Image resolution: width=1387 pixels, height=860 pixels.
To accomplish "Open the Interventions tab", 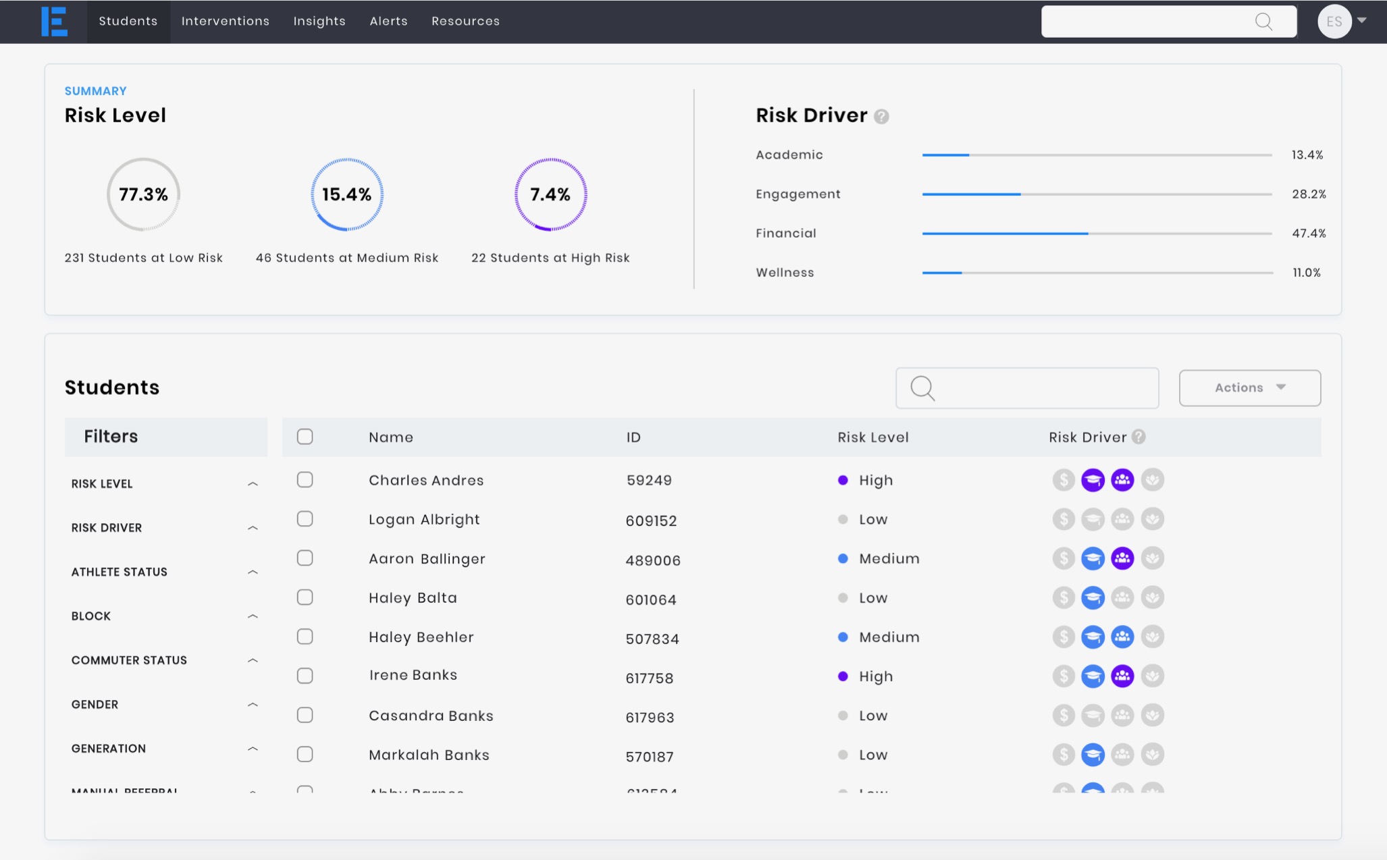I will [225, 22].
